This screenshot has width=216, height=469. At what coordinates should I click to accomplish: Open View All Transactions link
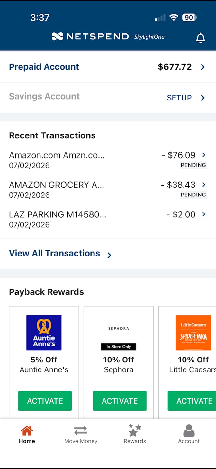[x=60, y=254]
